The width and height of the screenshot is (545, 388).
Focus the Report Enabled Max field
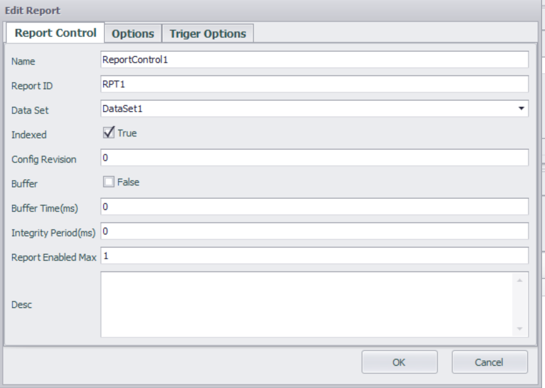point(314,255)
